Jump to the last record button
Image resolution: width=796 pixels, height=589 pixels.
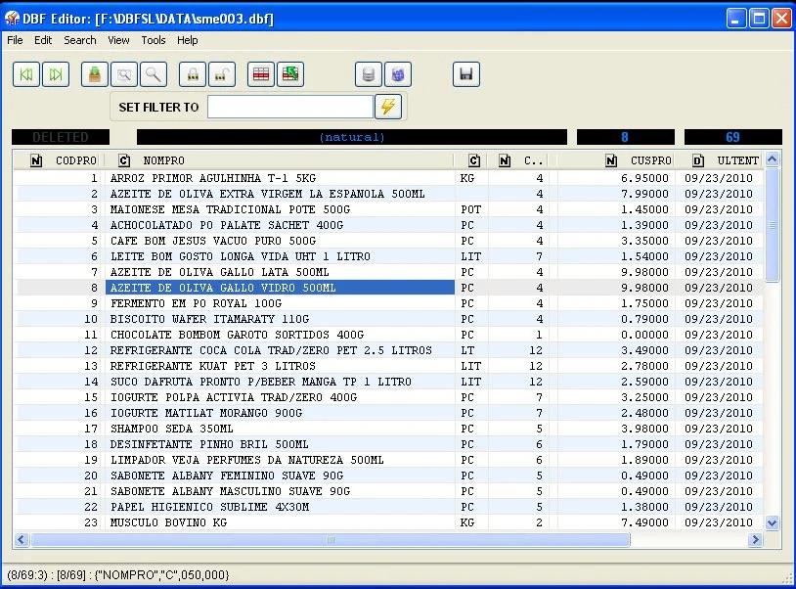point(56,74)
